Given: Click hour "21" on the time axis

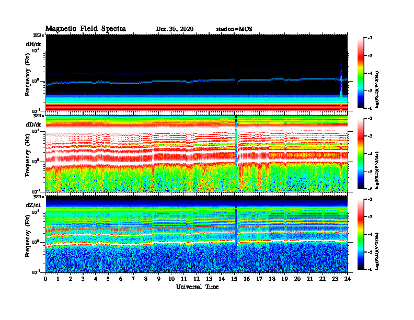Looking at the screenshot, I should pyautogui.click(x=309, y=279).
